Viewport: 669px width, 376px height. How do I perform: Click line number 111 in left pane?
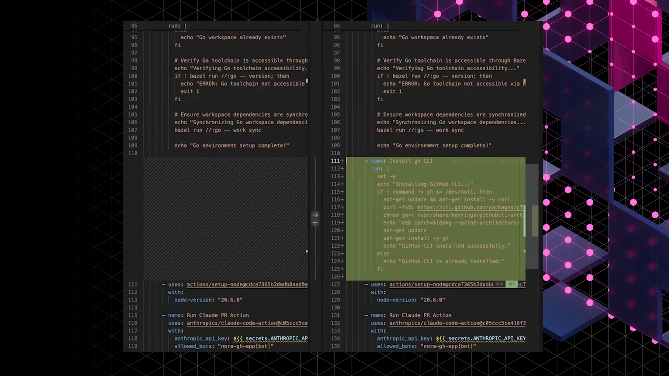[x=133, y=284]
